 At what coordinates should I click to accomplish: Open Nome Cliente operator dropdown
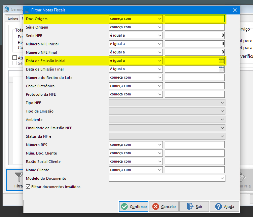point(136,170)
